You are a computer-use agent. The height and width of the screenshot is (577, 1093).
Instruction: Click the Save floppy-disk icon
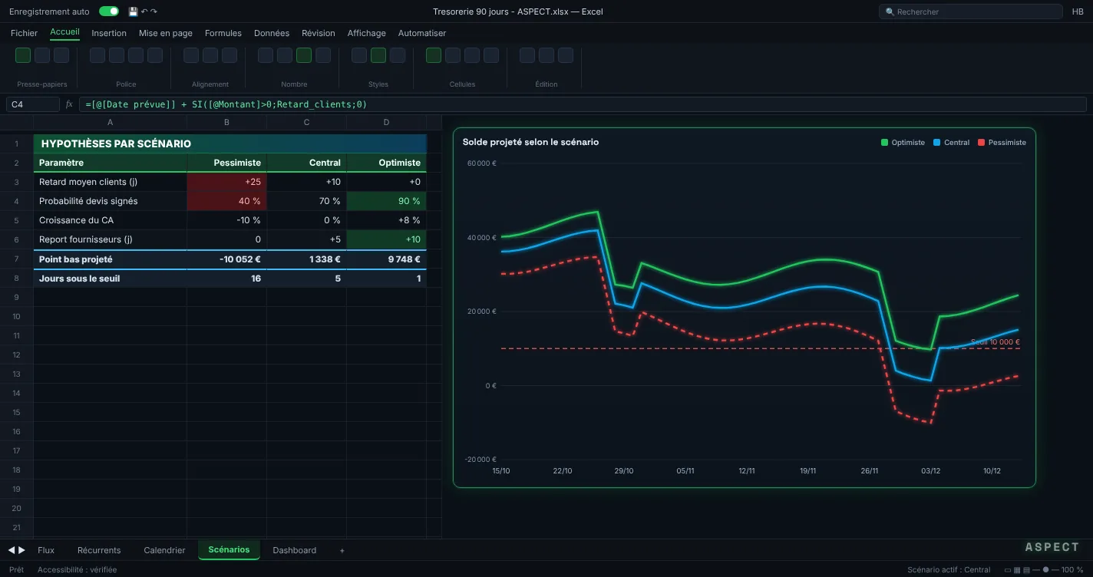pyautogui.click(x=134, y=12)
